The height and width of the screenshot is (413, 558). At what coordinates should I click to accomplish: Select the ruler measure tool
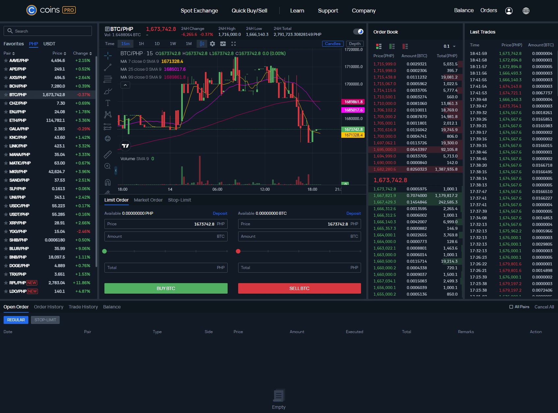108,154
